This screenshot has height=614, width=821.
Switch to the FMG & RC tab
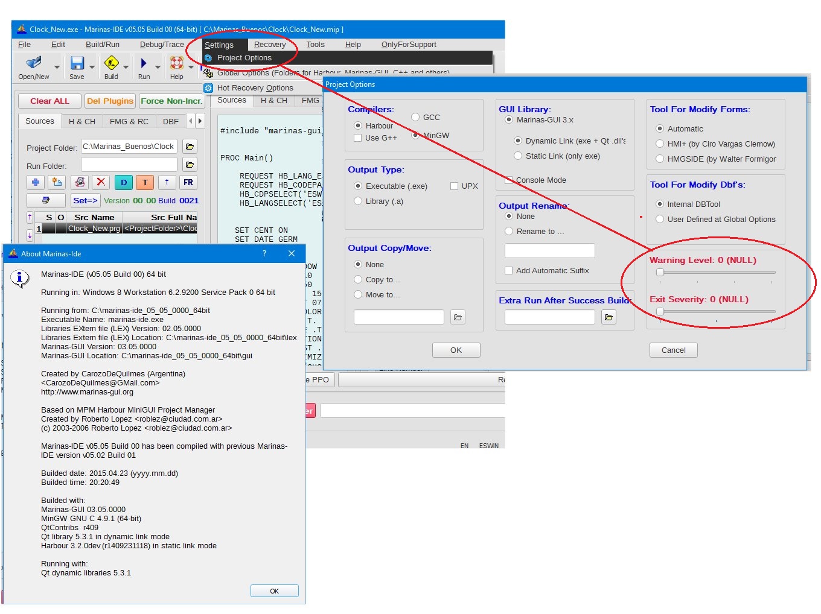coord(129,121)
